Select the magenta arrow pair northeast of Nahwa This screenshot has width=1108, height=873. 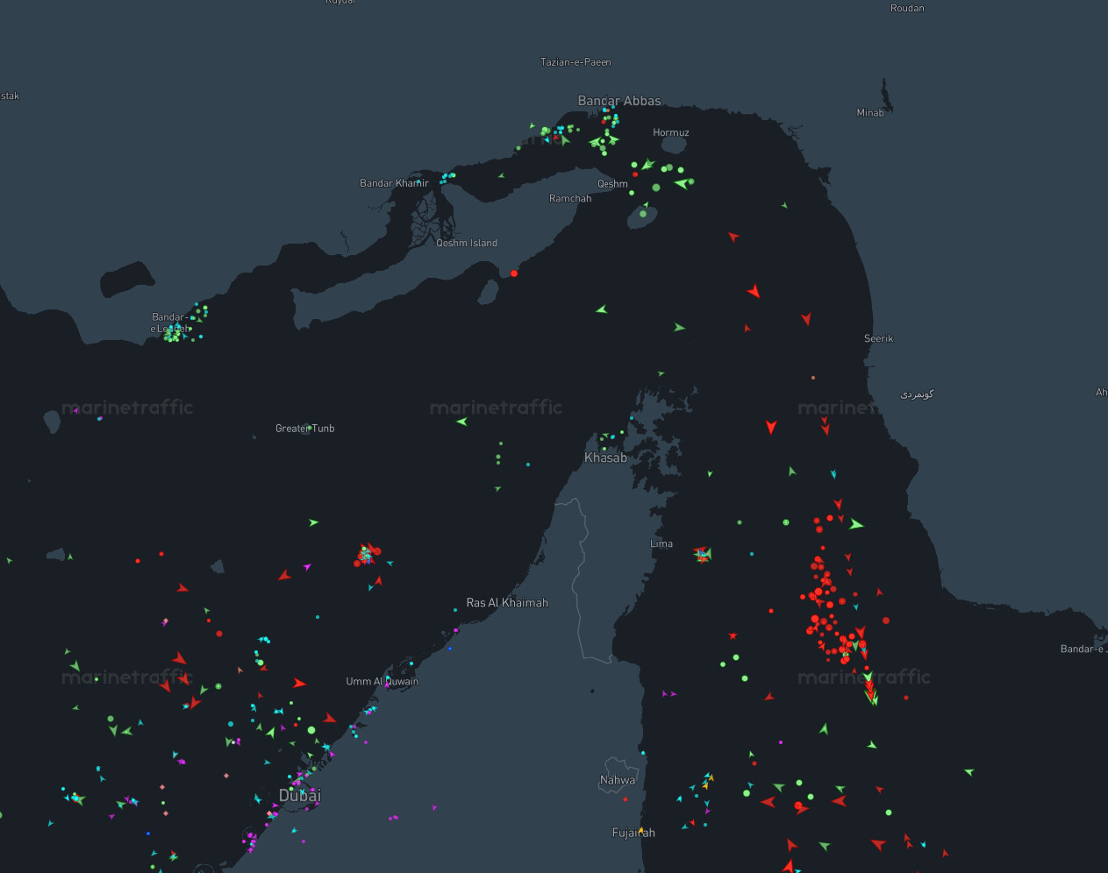point(669,694)
